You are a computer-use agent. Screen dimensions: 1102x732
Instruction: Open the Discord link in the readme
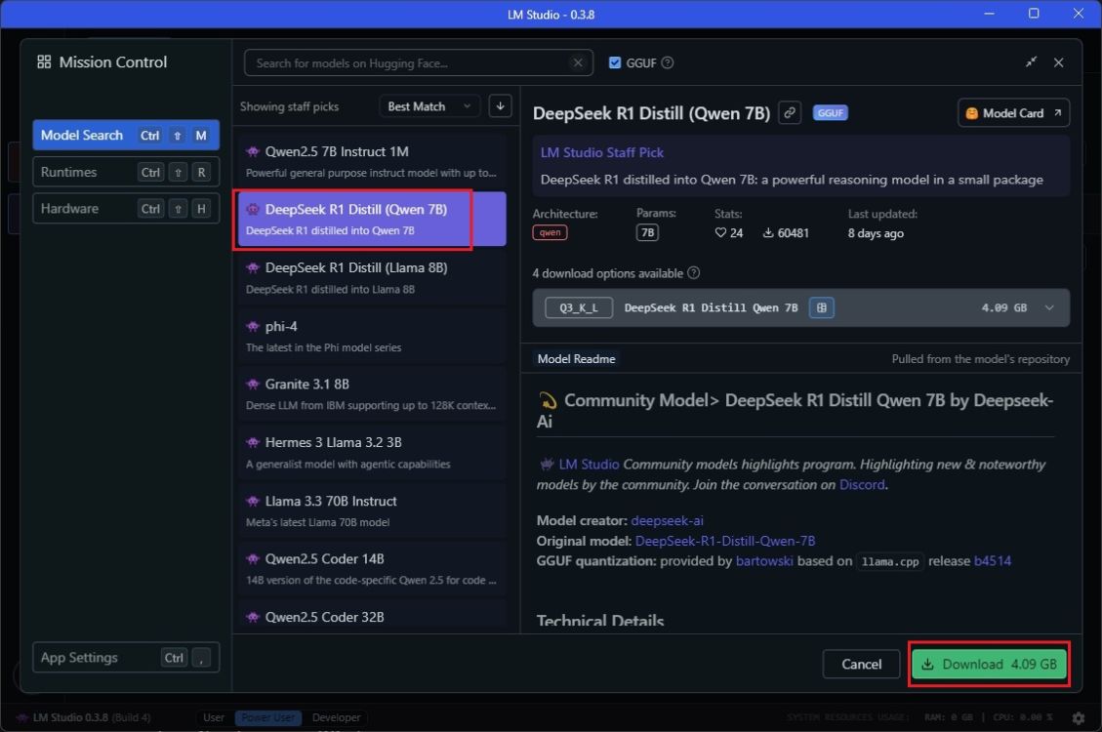(x=862, y=484)
